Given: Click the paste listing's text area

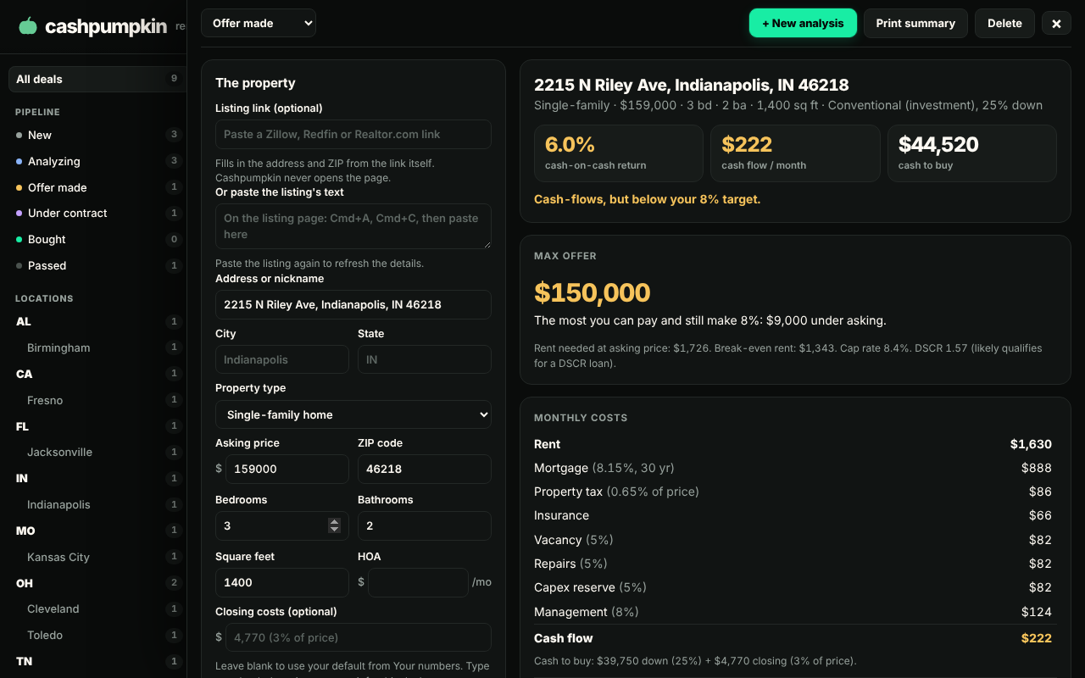Looking at the screenshot, I should point(353,226).
